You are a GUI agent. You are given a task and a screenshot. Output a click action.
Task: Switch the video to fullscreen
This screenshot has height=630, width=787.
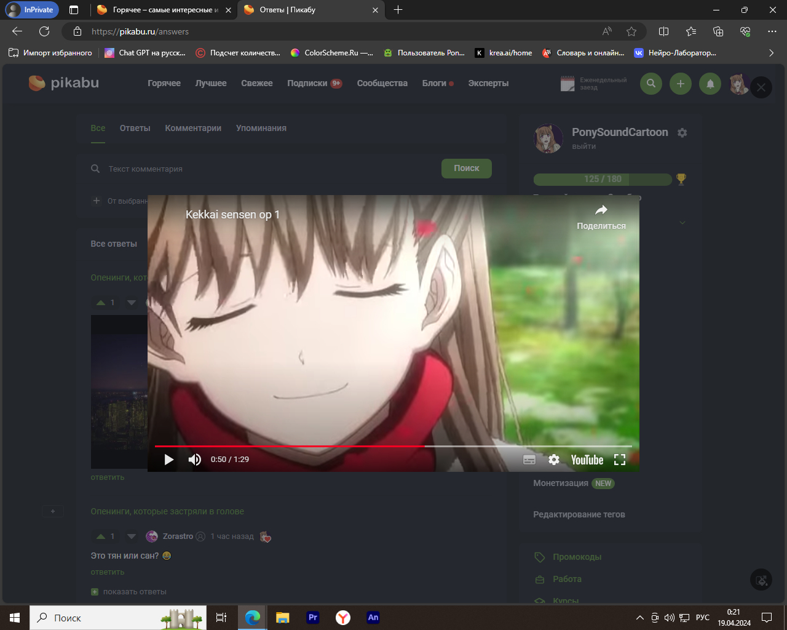pos(620,460)
